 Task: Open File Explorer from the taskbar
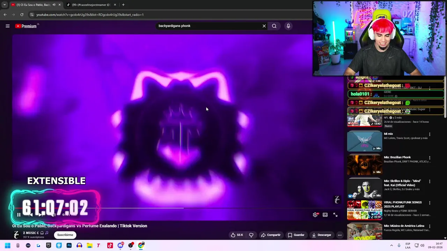89,245
